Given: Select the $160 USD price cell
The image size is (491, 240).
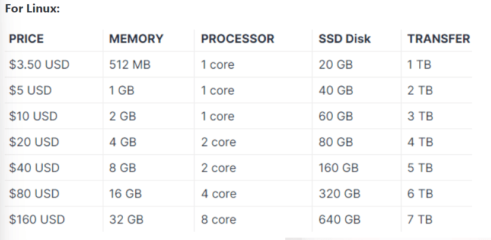Looking at the screenshot, I should 37,219.
